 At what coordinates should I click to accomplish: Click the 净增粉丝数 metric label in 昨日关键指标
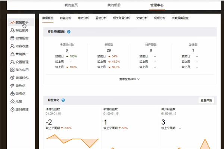coord(67,45)
